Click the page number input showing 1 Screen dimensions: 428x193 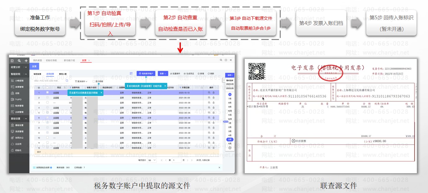[x=176, y=160]
